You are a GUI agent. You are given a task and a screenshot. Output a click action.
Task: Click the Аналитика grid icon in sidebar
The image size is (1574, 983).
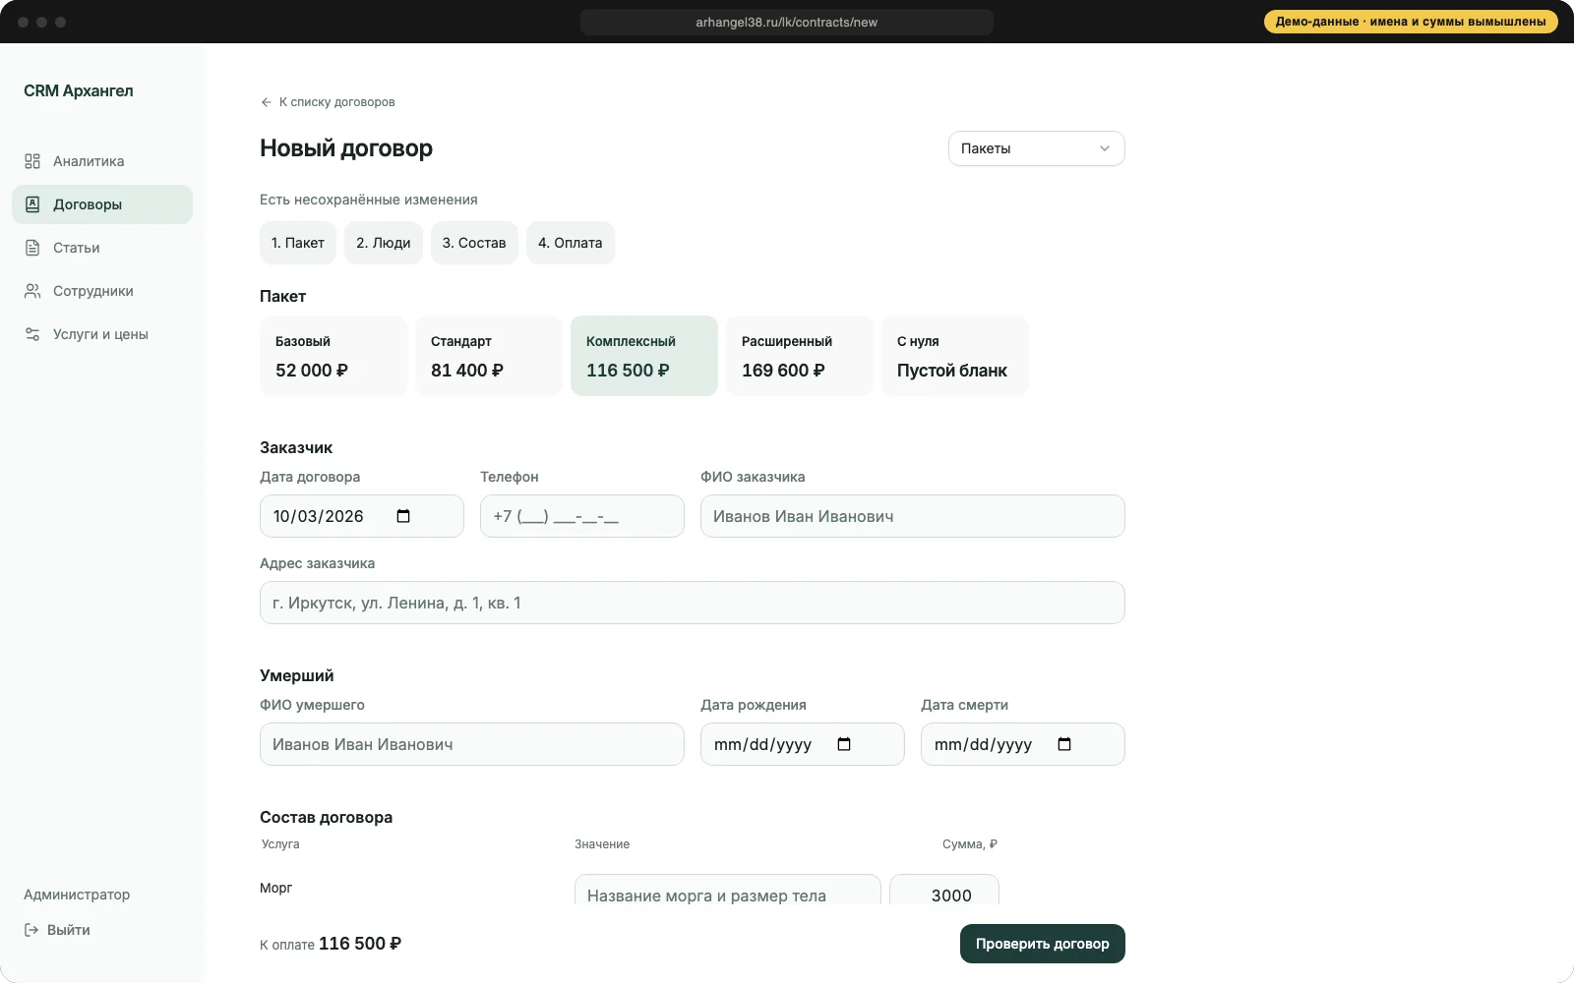[32, 161]
